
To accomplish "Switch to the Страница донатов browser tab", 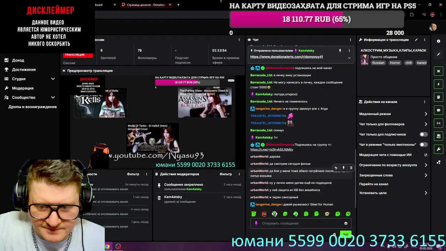I will click(x=146, y=5).
